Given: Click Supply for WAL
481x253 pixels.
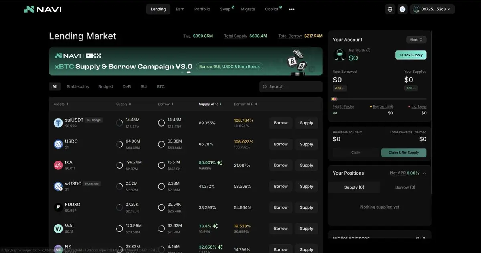Looking at the screenshot, I should [x=307, y=229].
